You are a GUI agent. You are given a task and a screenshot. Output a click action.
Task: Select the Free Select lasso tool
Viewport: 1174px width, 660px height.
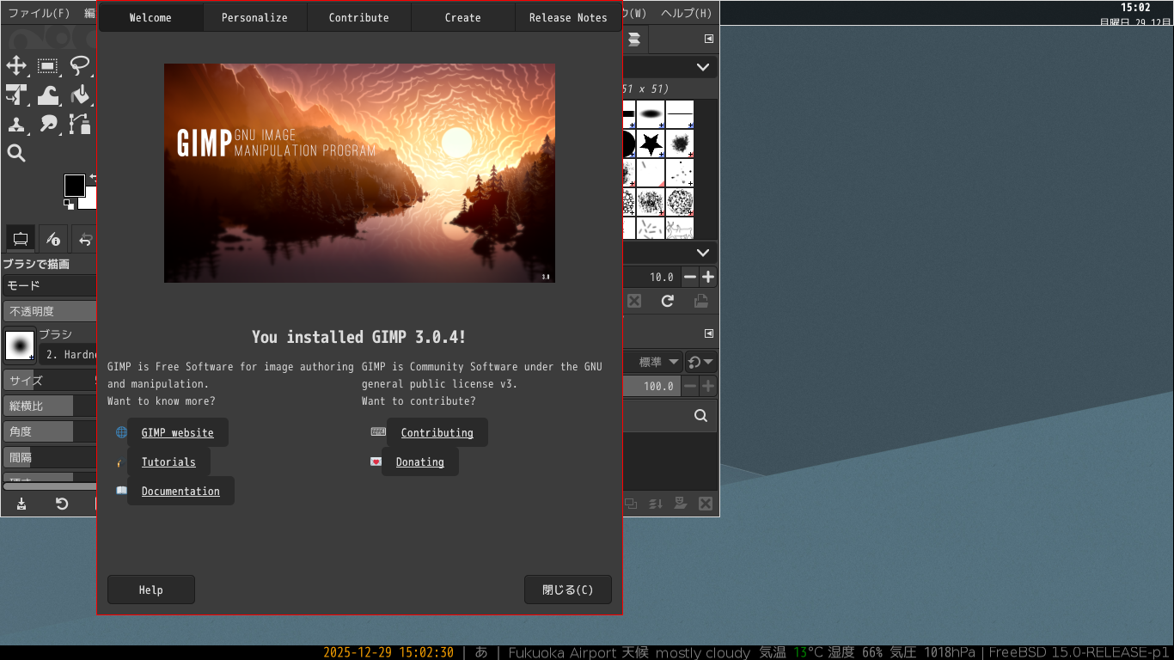click(80, 65)
